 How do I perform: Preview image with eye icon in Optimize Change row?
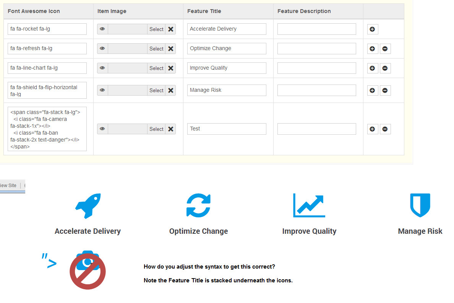point(102,49)
